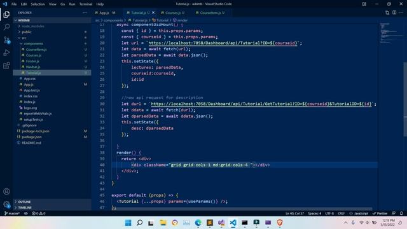This screenshot has width=407, height=229.
Task: Open the Go menu
Action: pyautogui.click(x=62, y=4)
